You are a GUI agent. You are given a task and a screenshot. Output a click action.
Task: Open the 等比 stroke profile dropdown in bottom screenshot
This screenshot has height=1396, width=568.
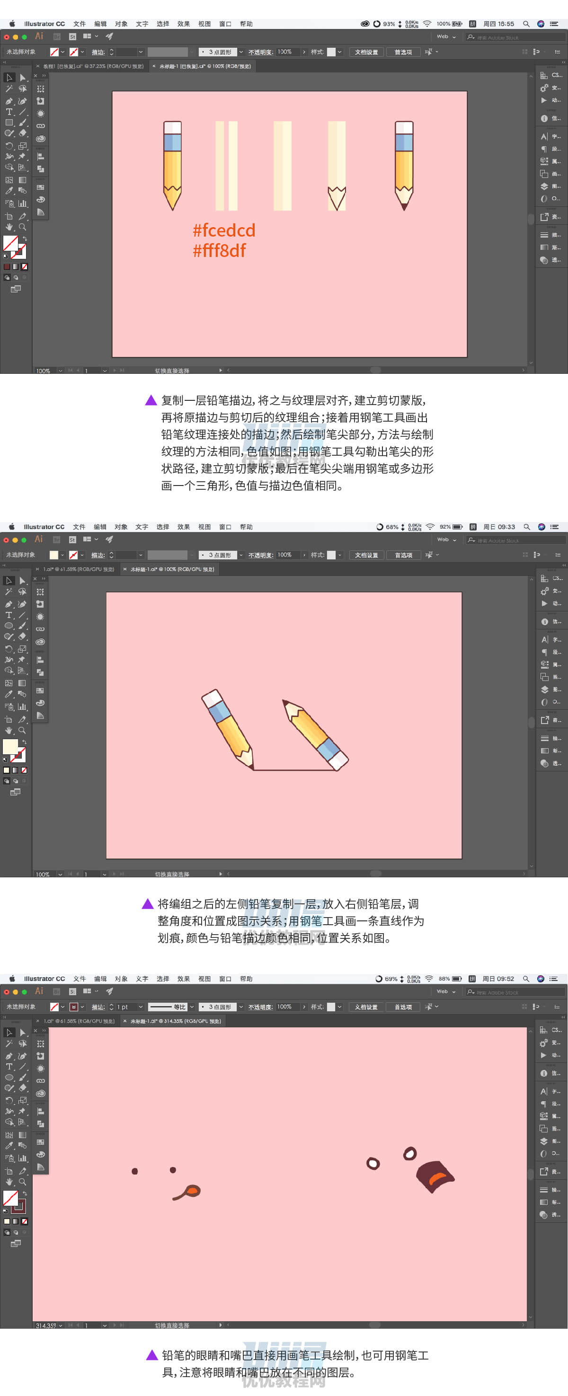pos(191,1007)
